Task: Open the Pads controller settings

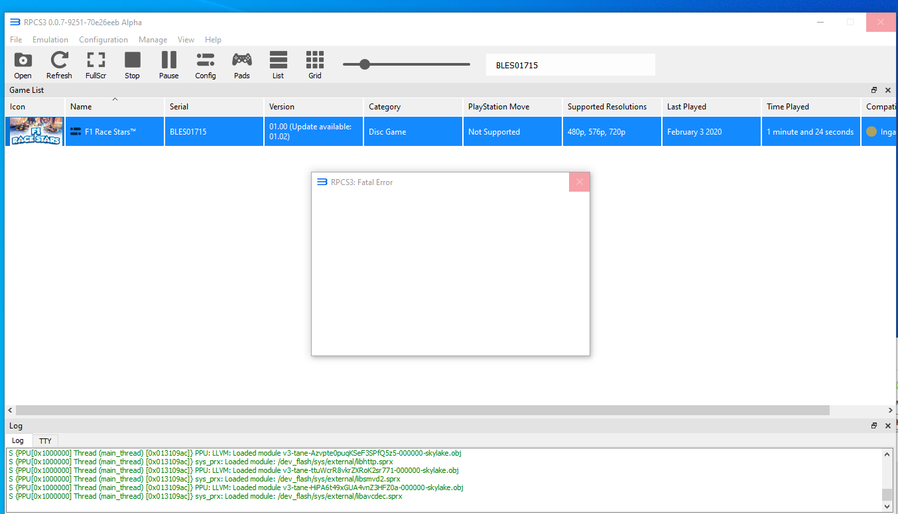Action: pyautogui.click(x=242, y=65)
